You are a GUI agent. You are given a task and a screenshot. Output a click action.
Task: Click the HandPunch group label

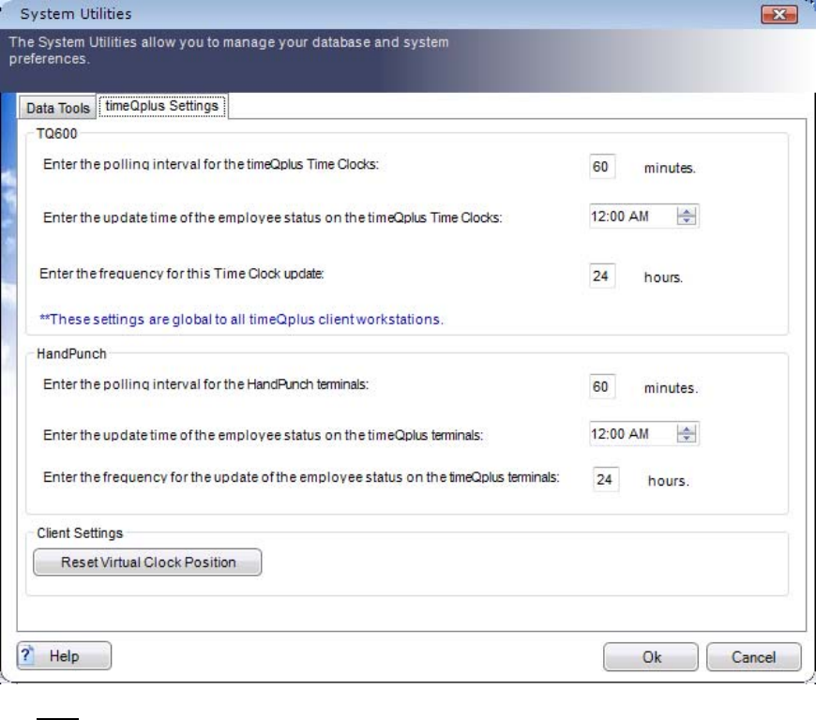[x=71, y=353]
